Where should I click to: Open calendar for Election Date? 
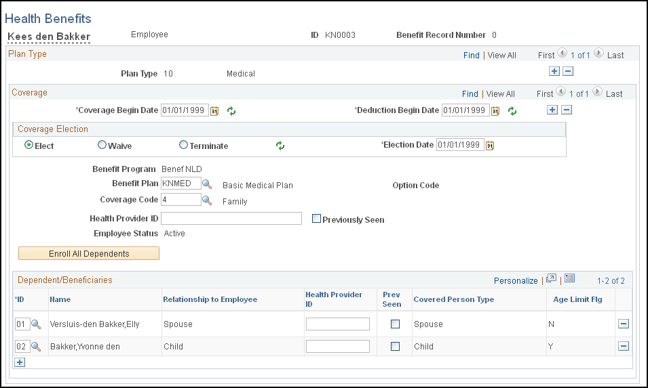pos(490,146)
